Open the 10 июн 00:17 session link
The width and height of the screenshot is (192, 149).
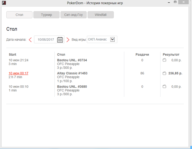pos(18,73)
